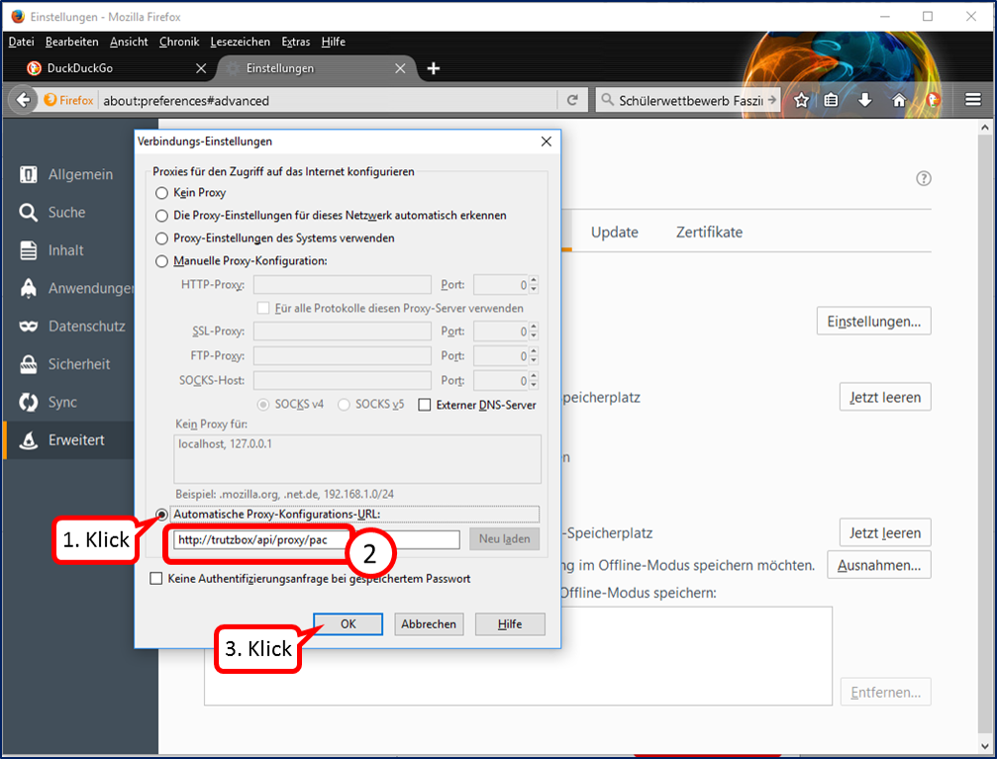The image size is (997, 759).
Task: Open the downloads arrow icon
Action: pyautogui.click(x=864, y=100)
